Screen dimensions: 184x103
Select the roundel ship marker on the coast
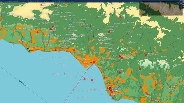pyautogui.click(x=28, y=48)
